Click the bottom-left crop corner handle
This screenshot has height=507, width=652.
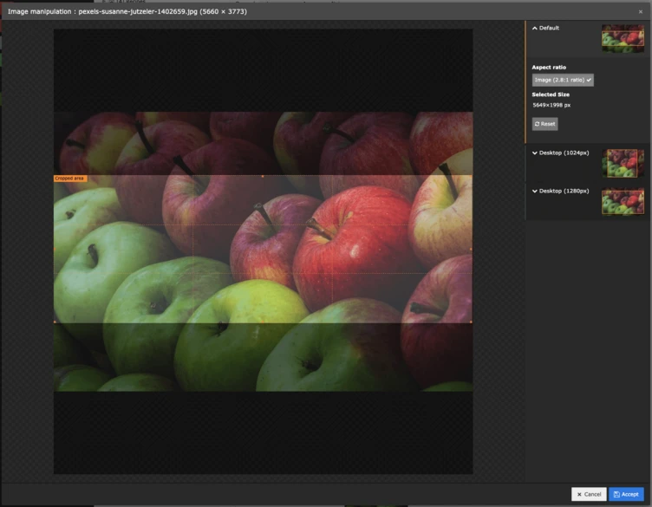click(x=55, y=322)
